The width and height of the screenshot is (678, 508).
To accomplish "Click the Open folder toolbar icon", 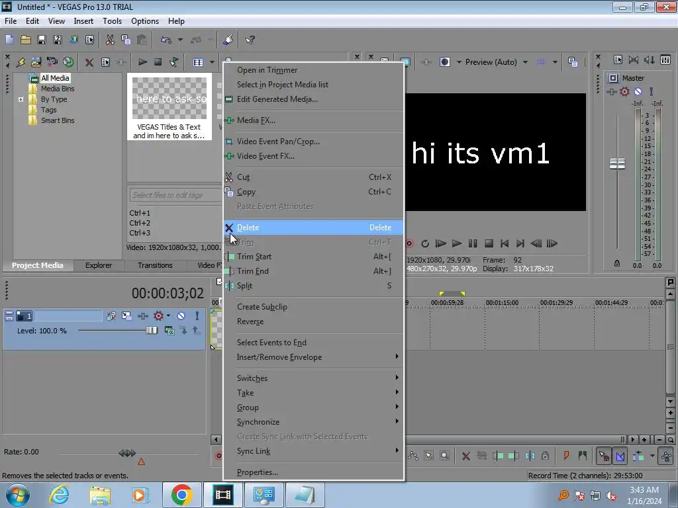I will pos(26,40).
